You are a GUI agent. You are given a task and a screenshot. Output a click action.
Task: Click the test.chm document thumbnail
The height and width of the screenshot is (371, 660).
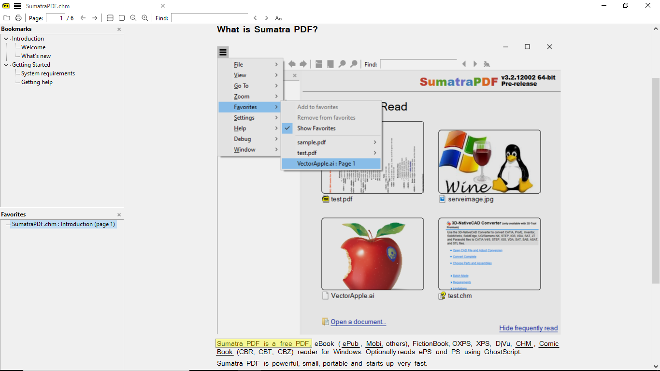coord(489,254)
